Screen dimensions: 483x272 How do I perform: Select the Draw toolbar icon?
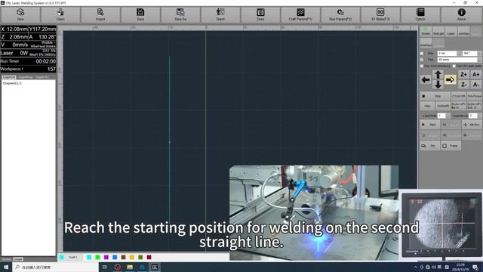point(260,14)
